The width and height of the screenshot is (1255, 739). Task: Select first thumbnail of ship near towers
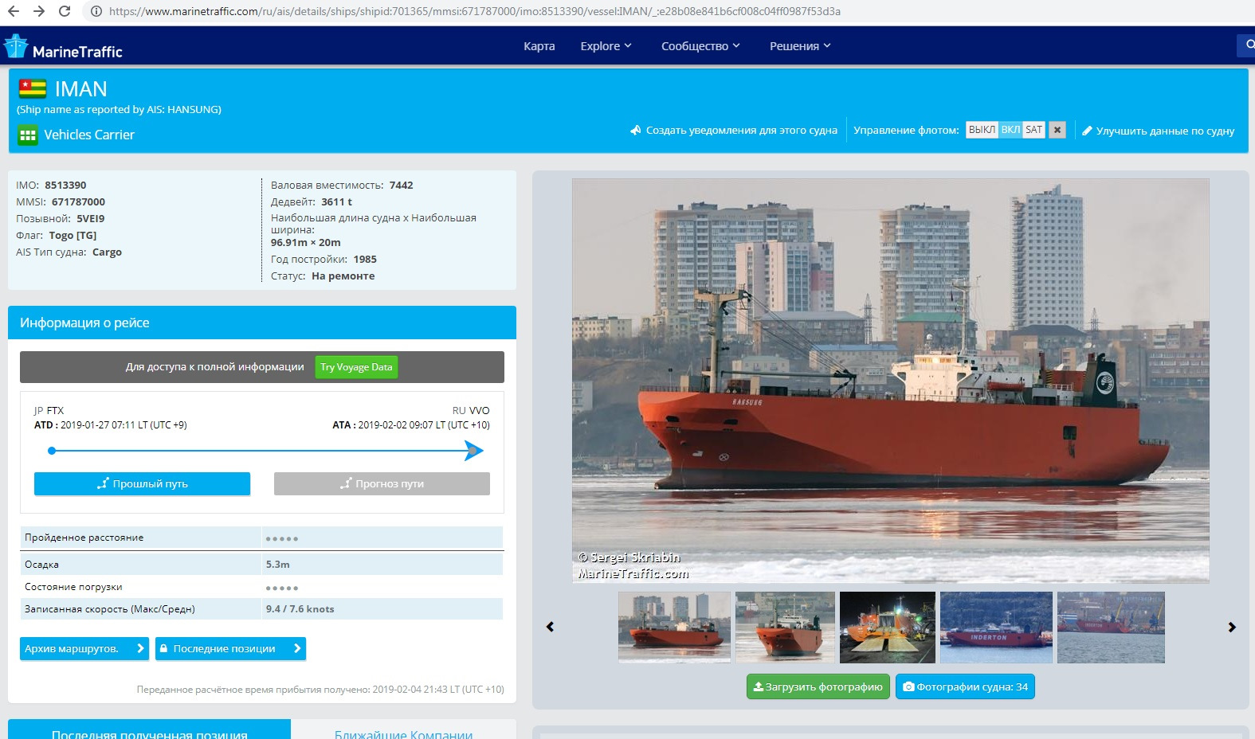tap(674, 628)
